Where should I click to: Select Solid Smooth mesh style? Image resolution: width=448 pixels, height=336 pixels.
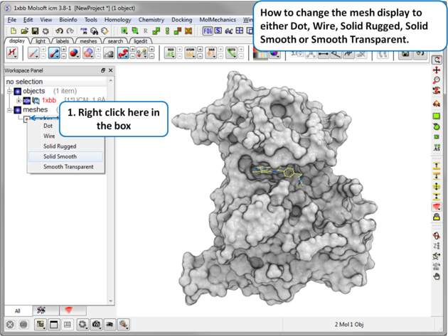point(60,156)
